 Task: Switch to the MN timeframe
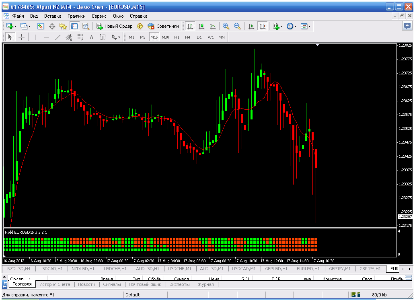tap(222, 37)
